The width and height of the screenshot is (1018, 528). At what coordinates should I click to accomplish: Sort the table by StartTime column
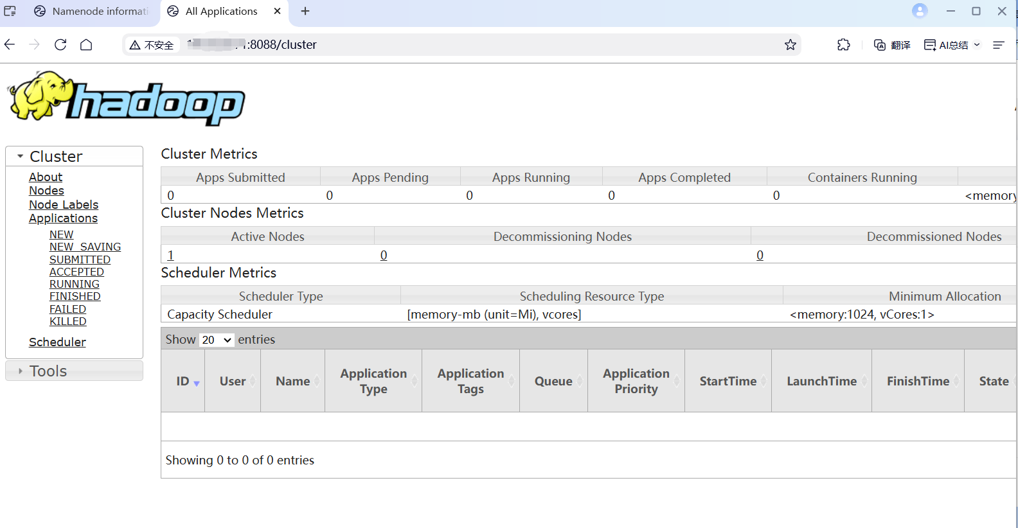point(728,381)
